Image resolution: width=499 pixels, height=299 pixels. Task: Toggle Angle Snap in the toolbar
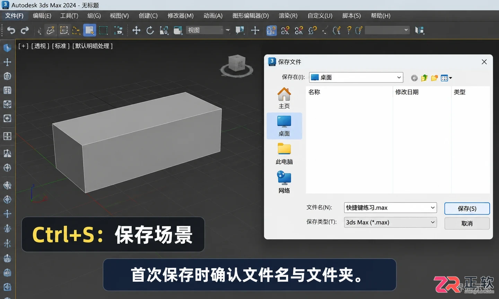285,30
